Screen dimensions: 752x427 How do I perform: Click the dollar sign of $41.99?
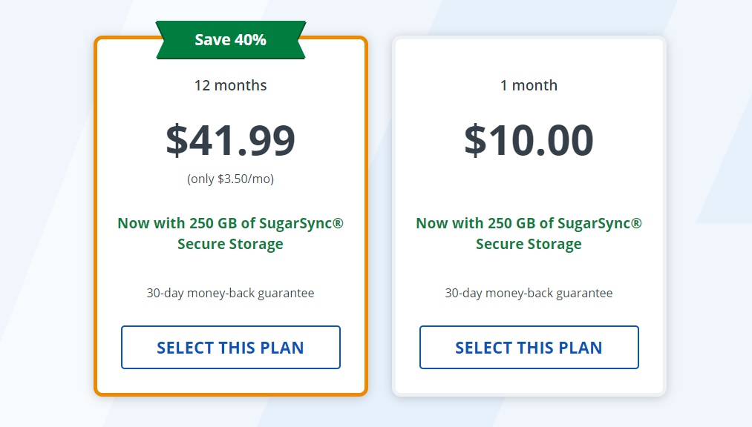177,140
